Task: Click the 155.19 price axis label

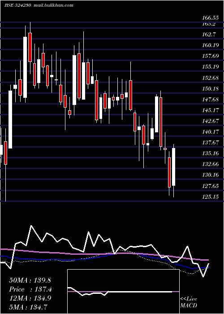Action: 210,67
